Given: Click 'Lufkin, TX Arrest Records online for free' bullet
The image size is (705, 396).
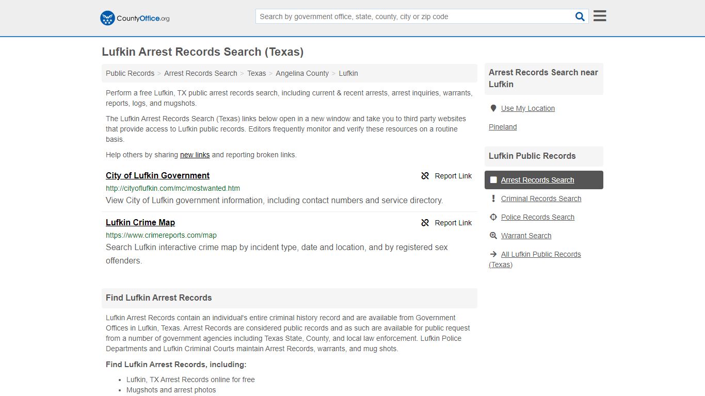Looking at the screenshot, I should (x=190, y=379).
